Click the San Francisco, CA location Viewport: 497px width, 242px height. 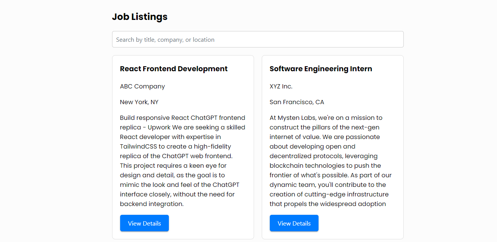pyautogui.click(x=297, y=102)
